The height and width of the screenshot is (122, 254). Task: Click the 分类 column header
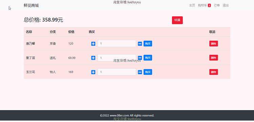(x=53, y=32)
